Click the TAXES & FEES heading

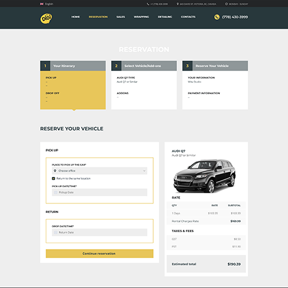(183, 231)
